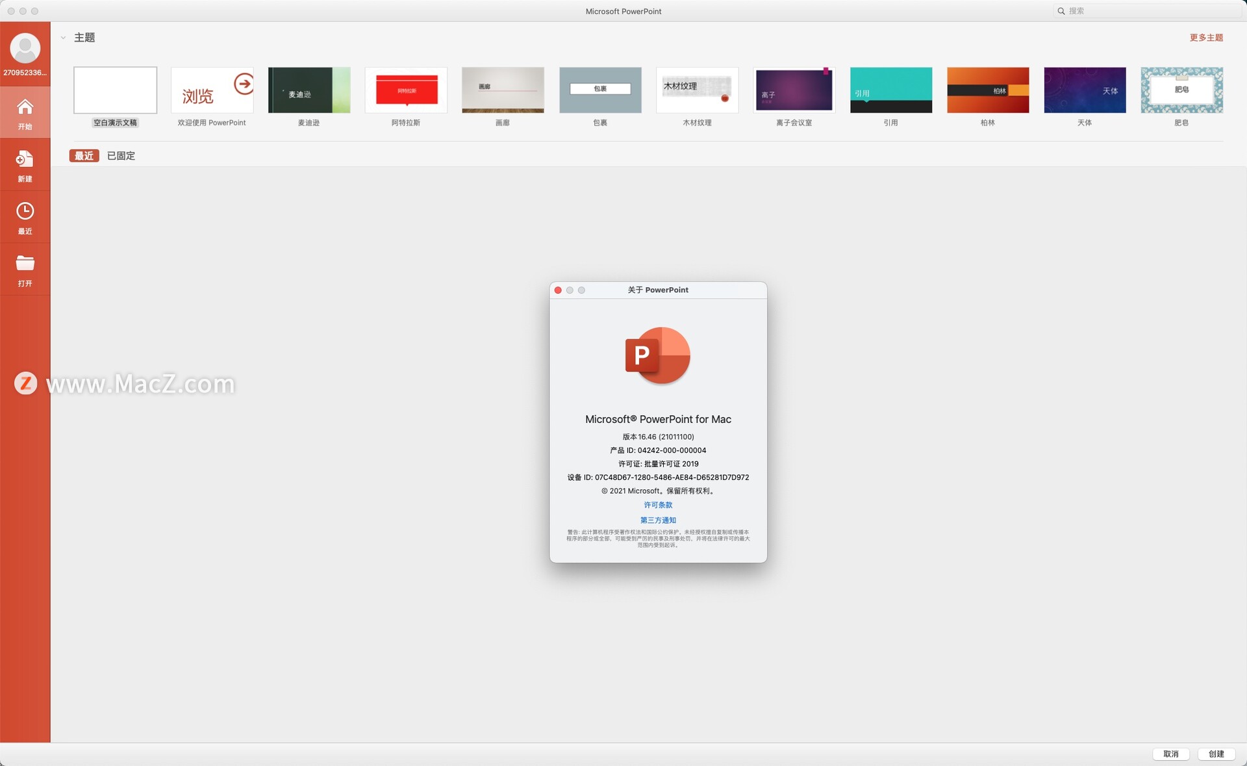Choose the 柏林 theme
Viewport: 1247px width, 766px height.
[988, 96]
